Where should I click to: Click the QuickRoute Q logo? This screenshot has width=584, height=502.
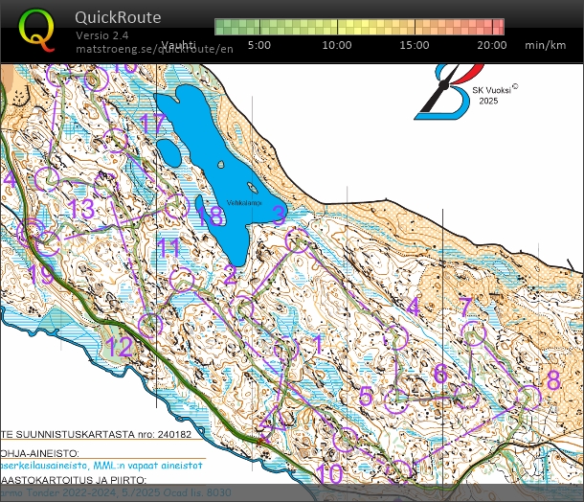click(37, 31)
